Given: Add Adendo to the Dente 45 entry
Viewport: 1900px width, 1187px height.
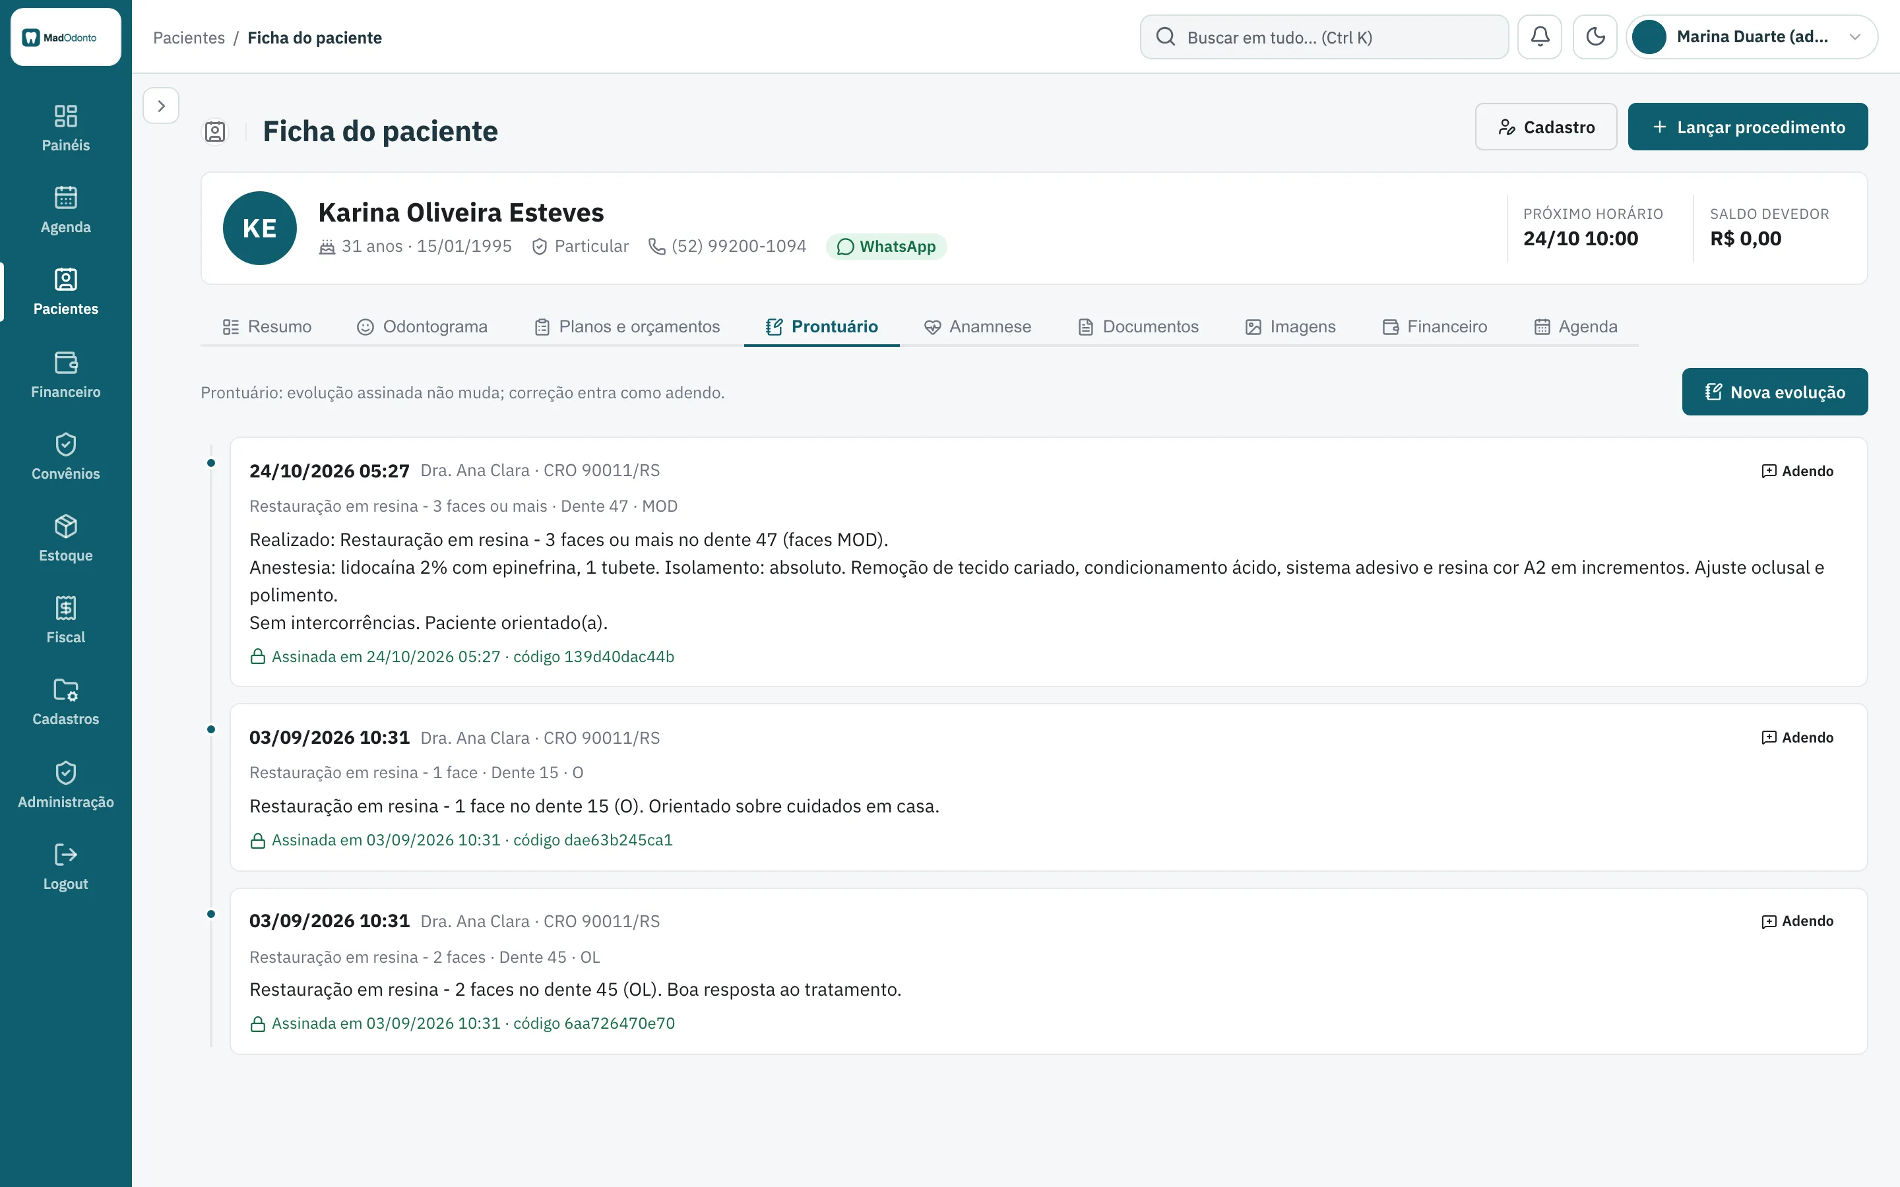Looking at the screenshot, I should coord(1797,921).
